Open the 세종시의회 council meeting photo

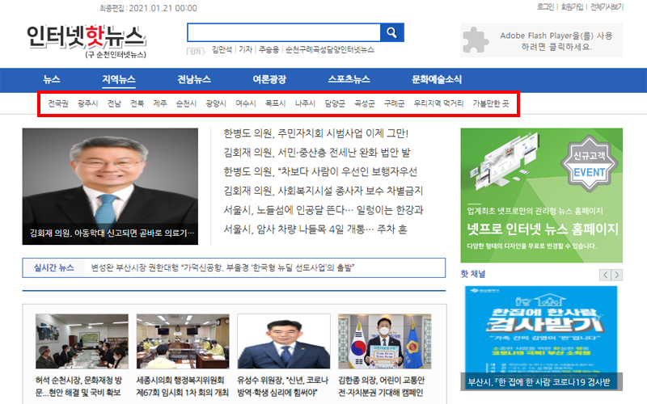[183, 341]
